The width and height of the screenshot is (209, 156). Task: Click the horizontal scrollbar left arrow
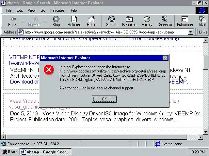tap(3, 137)
